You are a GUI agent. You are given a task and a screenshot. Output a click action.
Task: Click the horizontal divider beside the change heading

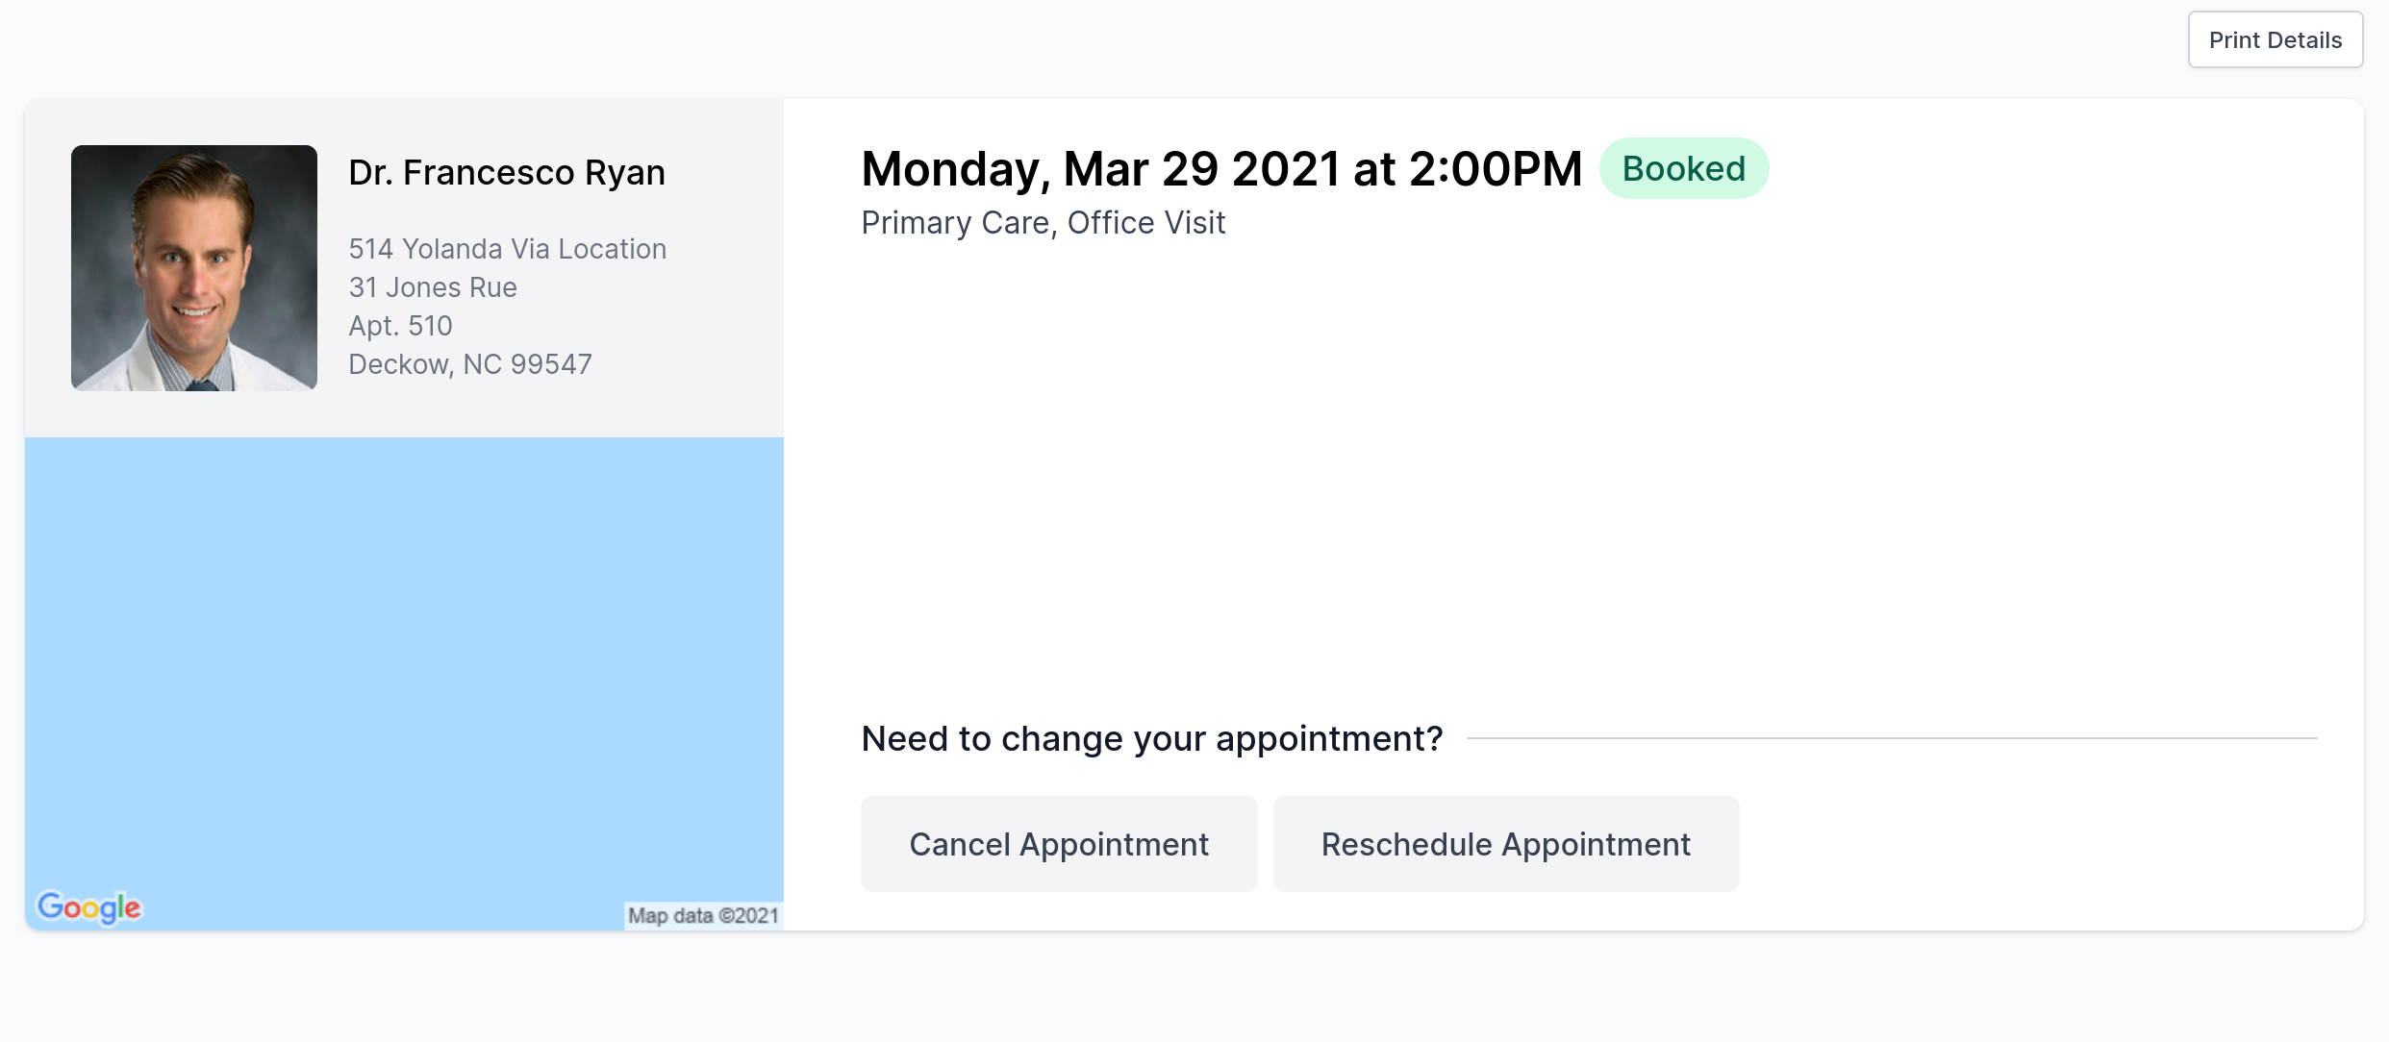[1892, 738]
